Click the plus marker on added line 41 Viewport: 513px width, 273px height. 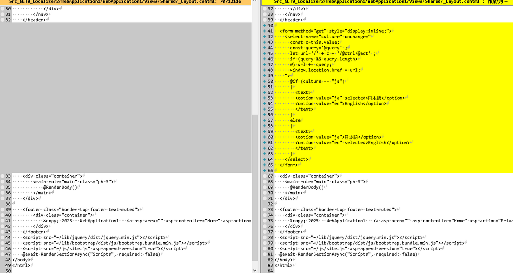[264, 31]
